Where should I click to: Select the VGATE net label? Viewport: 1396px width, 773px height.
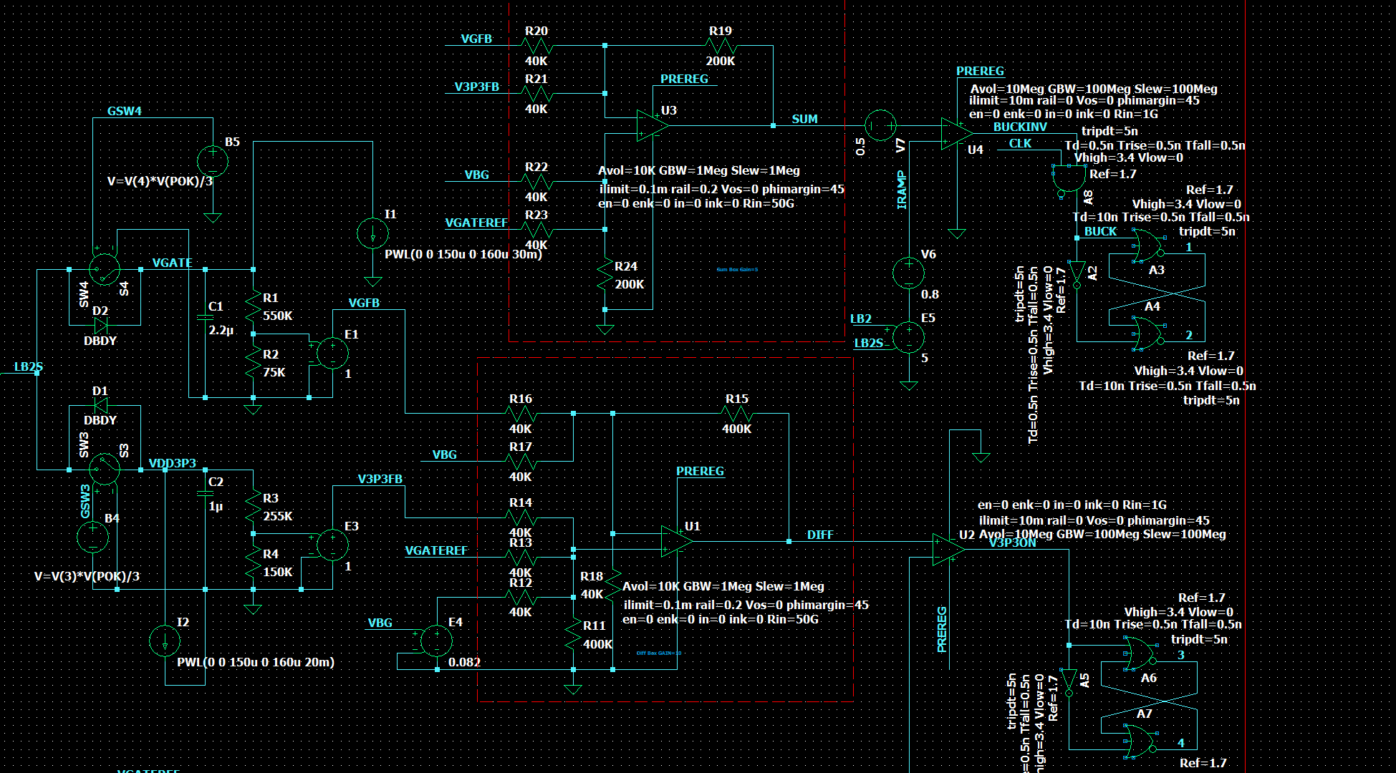(172, 263)
